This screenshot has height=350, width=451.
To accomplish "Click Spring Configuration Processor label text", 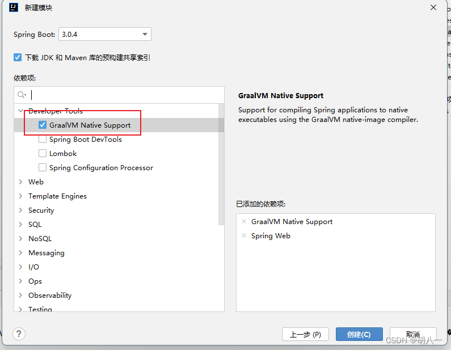I will pyautogui.click(x=101, y=168).
